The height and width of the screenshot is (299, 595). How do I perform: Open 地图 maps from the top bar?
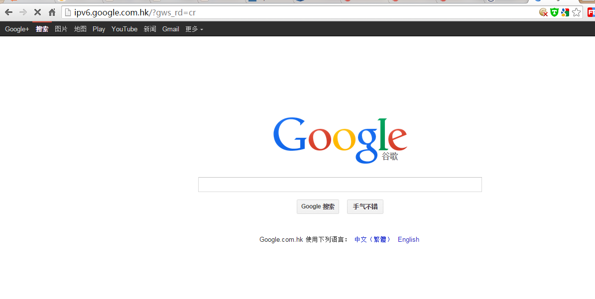tap(80, 29)
